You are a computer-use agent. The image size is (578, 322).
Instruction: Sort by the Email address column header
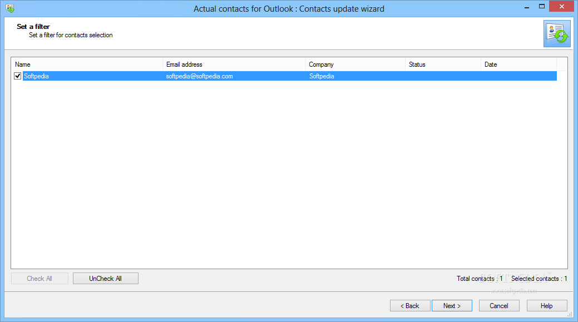pyautogui.click(x=234, y=64)
